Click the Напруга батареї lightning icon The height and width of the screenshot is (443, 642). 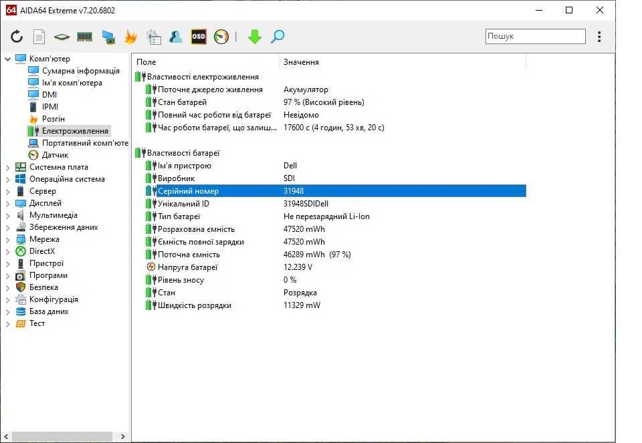(x=151, y=267)
